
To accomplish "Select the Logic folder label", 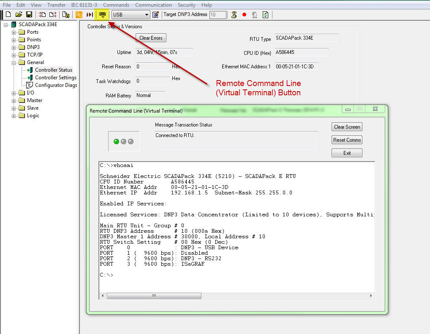I will click(x=33, y=116).
